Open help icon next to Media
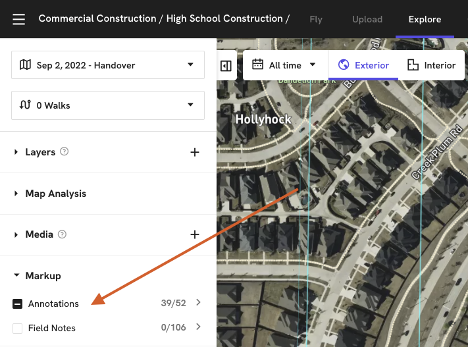468x347 pixels. [x=63, y=234]
